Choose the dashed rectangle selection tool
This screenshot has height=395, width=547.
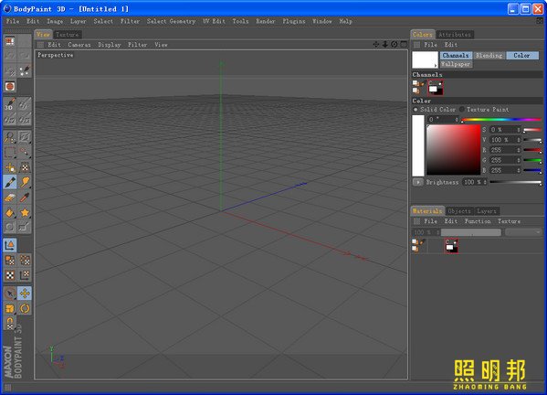click(10, 153)
